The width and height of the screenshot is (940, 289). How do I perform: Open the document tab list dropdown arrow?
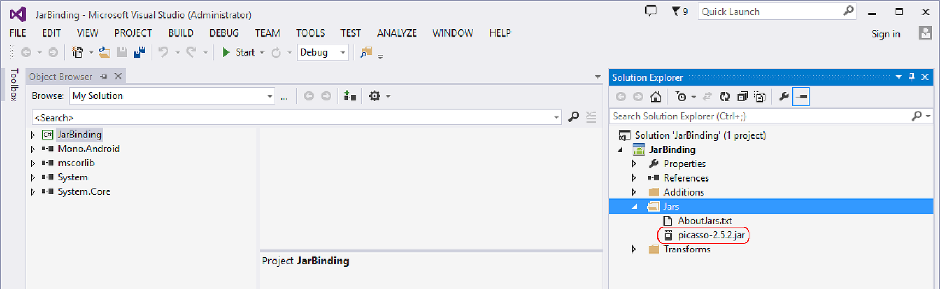point(597,77)
